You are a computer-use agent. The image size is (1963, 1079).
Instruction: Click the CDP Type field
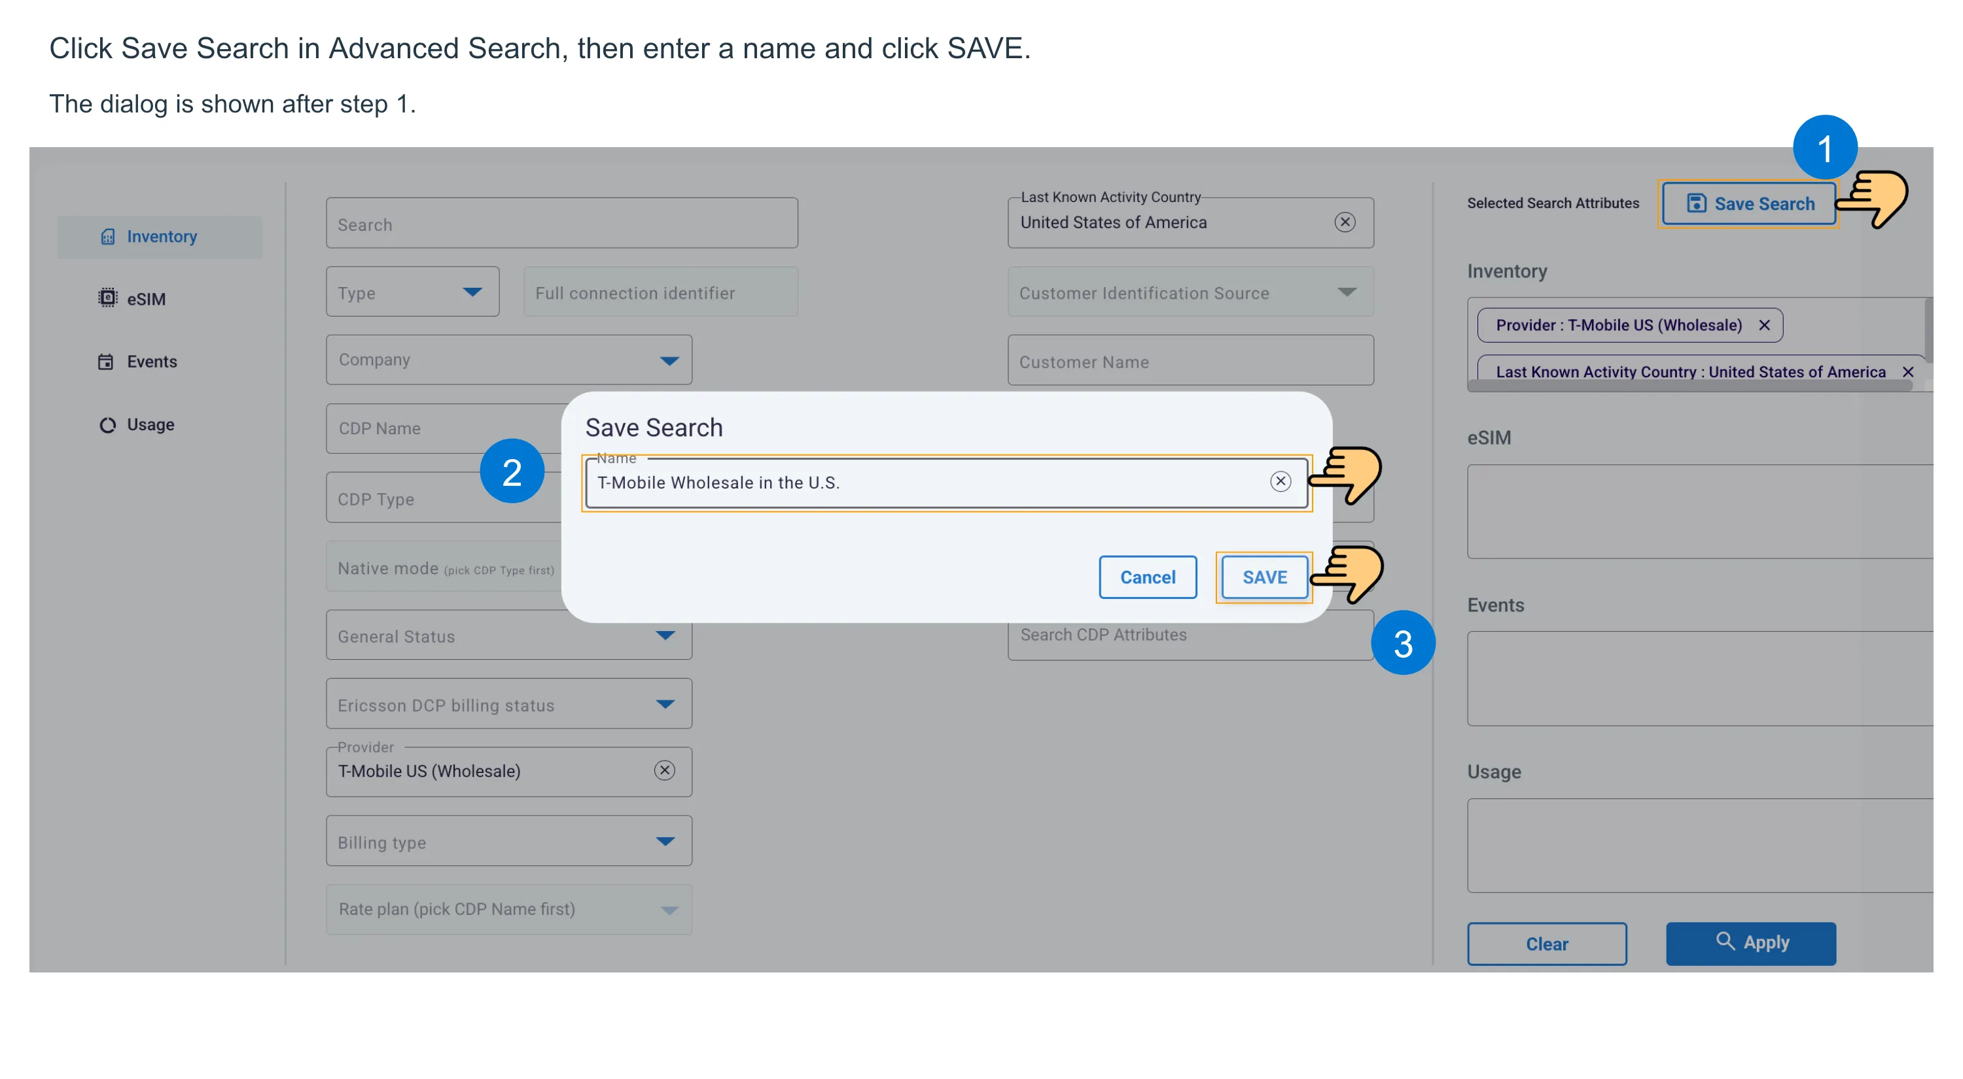click(444, 498)
